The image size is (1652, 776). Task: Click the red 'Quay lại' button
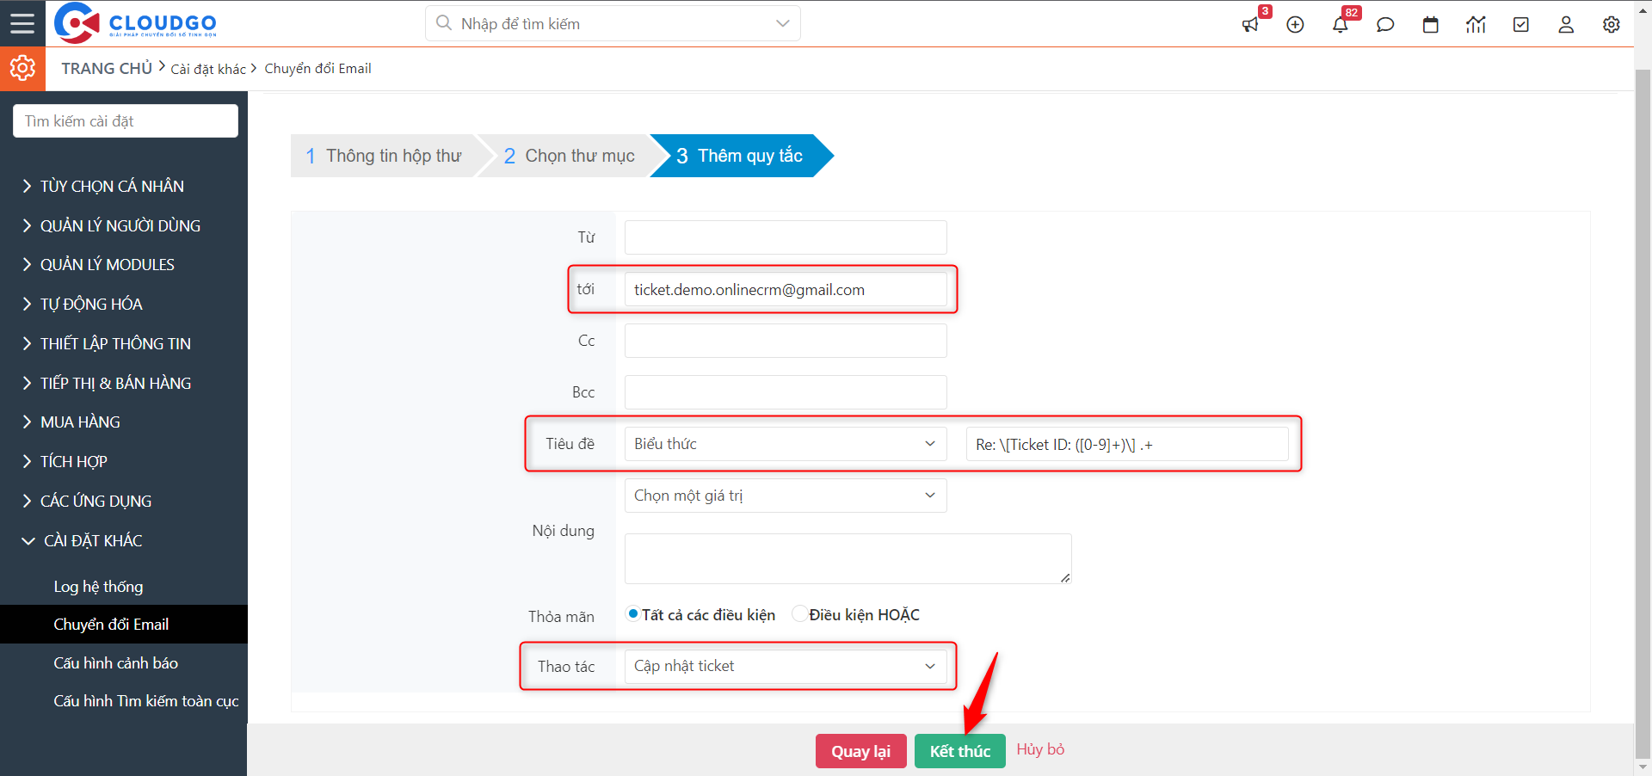point(860,751)
